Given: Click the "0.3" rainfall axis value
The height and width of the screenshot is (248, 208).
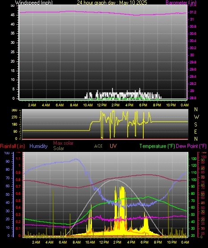Looking at the screenshot, I should point(18,214).
